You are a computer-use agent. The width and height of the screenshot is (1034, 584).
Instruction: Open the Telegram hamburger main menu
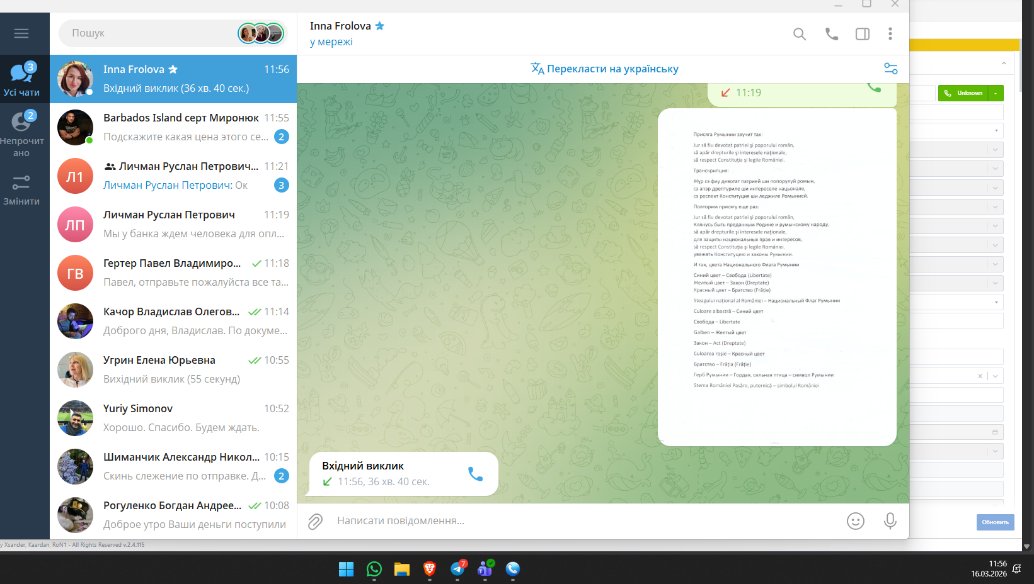tap(21, 33)
